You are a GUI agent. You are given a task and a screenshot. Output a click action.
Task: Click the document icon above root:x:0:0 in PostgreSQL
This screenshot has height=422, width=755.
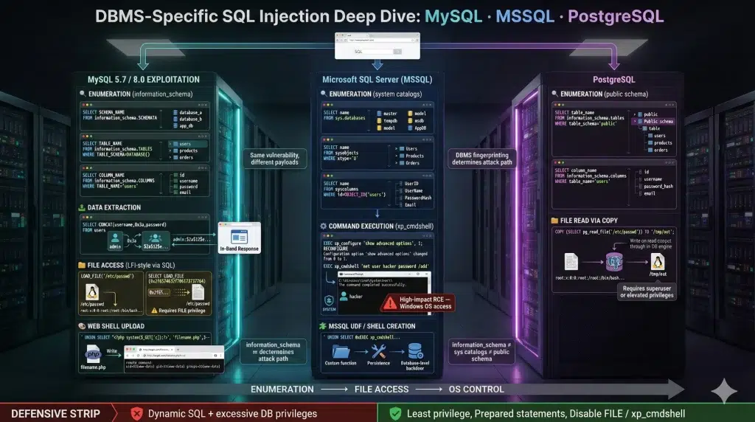[571, 262]
